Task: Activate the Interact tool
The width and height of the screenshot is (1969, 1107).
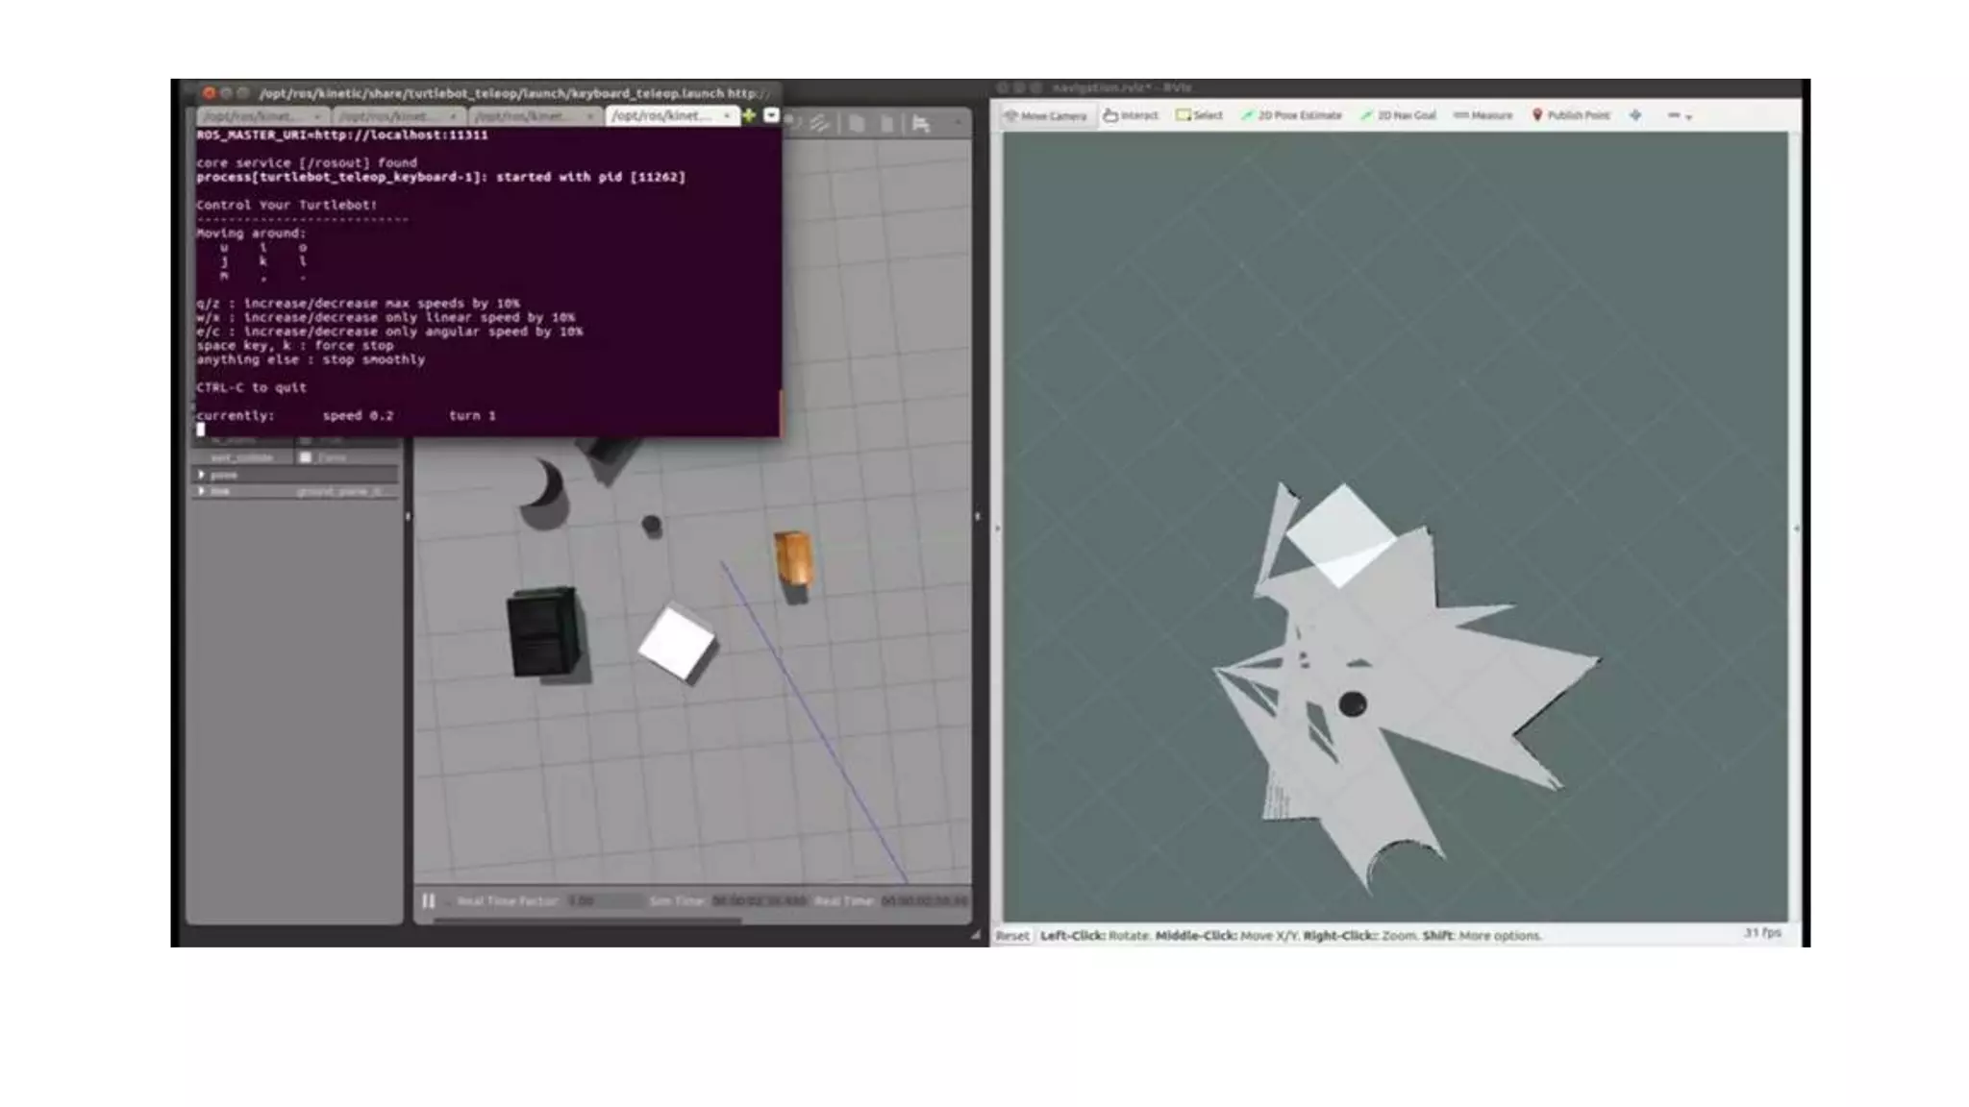Action: click(1131, 115)
